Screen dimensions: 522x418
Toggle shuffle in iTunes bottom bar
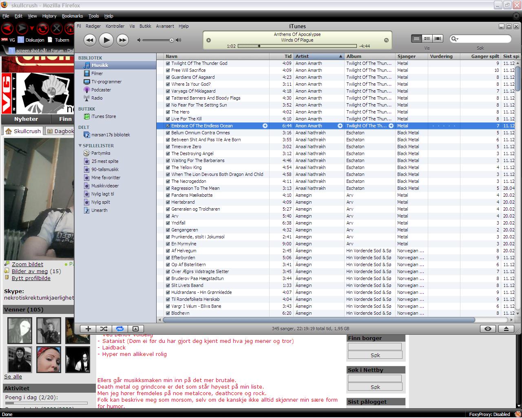[104, 329]
